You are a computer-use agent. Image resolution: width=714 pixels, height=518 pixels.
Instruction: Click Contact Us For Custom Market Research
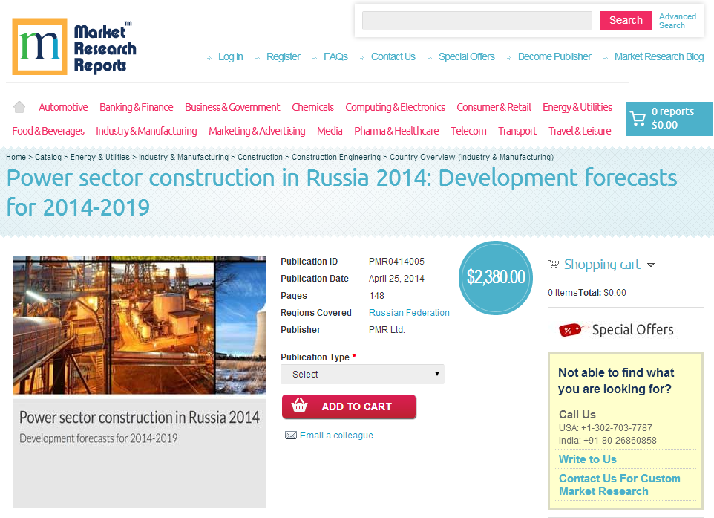pos(619,485)
